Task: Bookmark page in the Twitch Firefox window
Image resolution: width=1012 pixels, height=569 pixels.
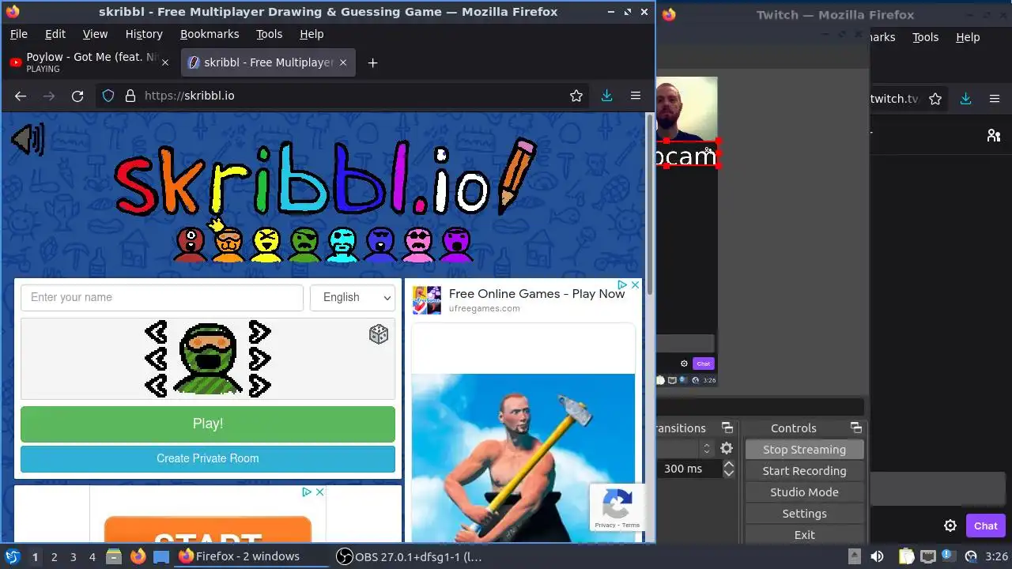Action: pos(935,99)
